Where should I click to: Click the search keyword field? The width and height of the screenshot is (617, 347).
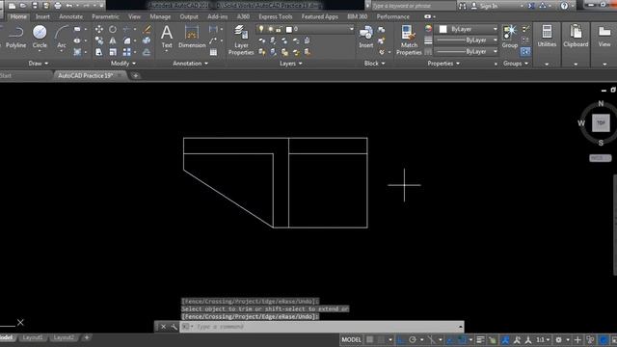coord(414,6)
